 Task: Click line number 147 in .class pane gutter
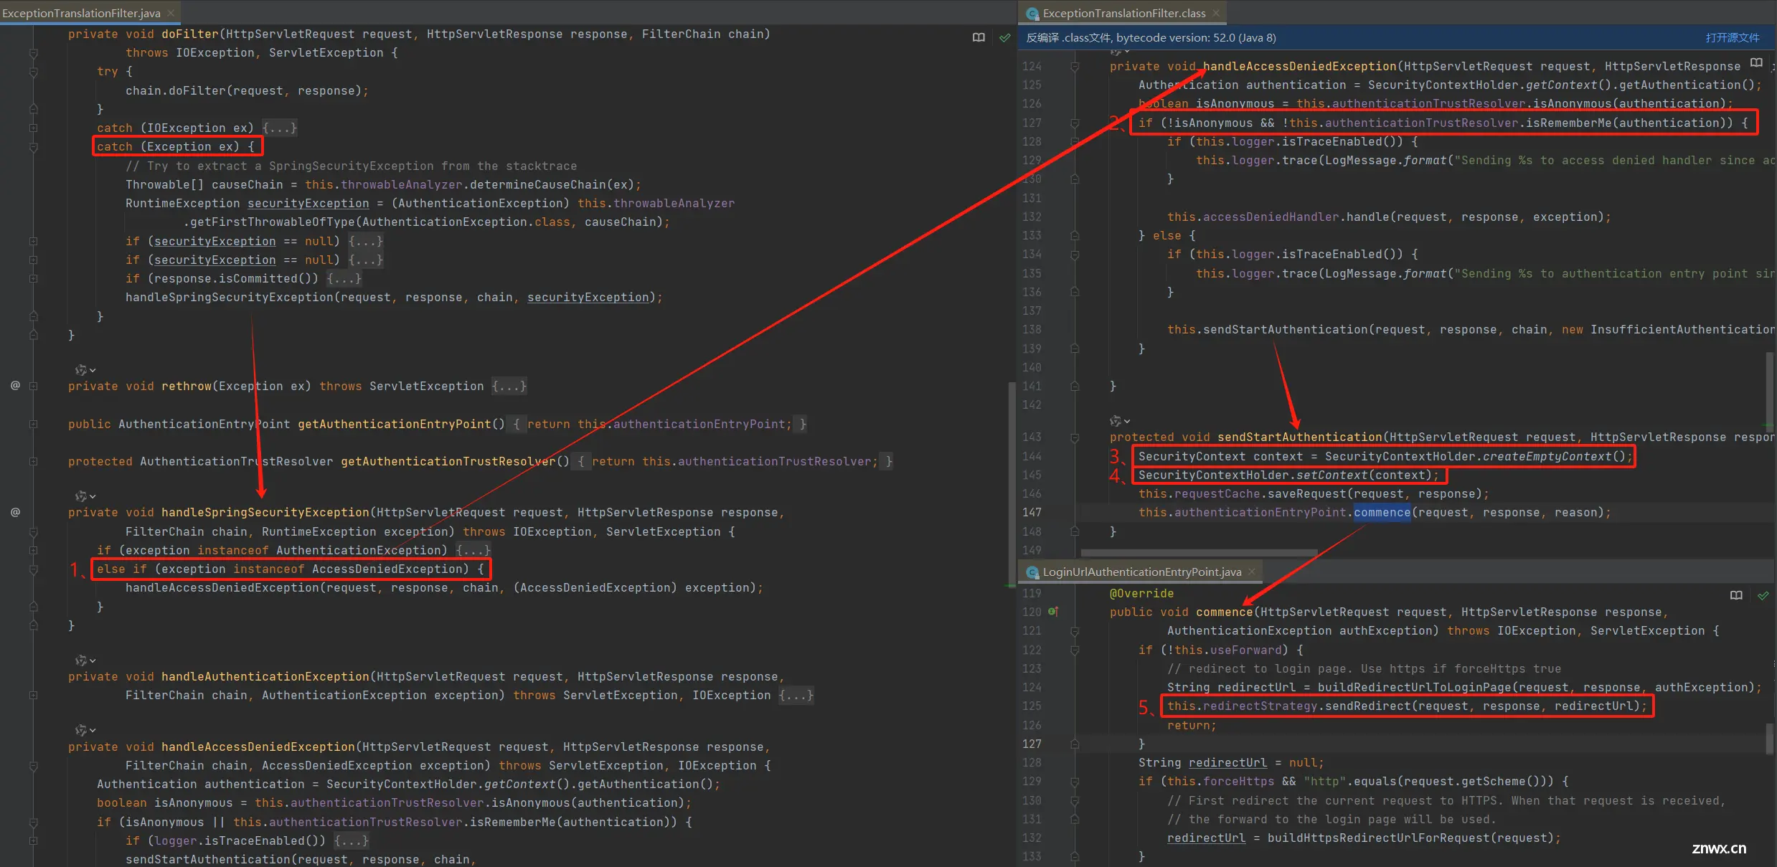[x=1032, y=512]
